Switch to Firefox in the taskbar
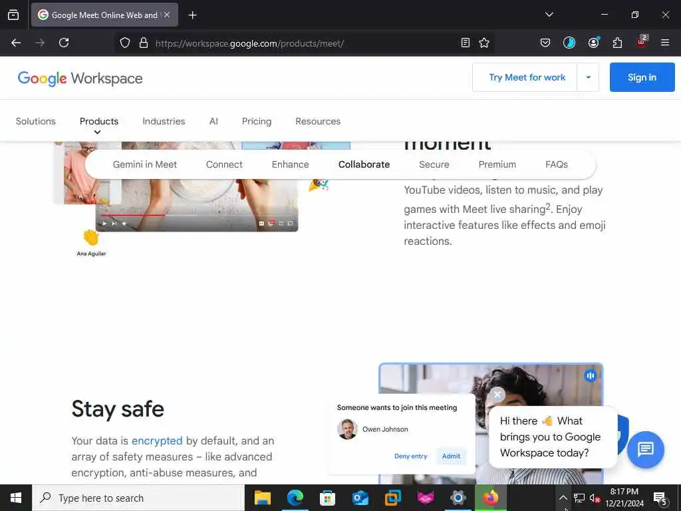This screenshot has width=681, height=511. click(x=491, y=498)
